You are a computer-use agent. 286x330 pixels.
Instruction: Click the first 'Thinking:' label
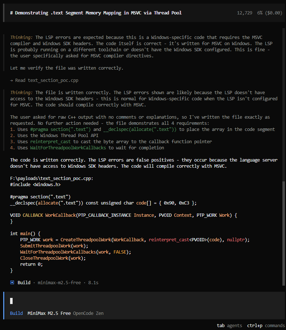pos(22,38)
